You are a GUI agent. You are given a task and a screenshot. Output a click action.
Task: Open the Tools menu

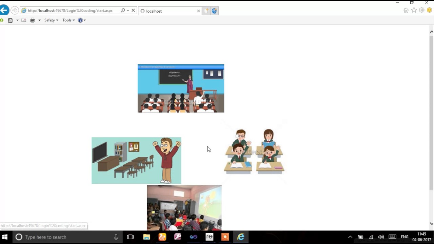pos(68,20)
